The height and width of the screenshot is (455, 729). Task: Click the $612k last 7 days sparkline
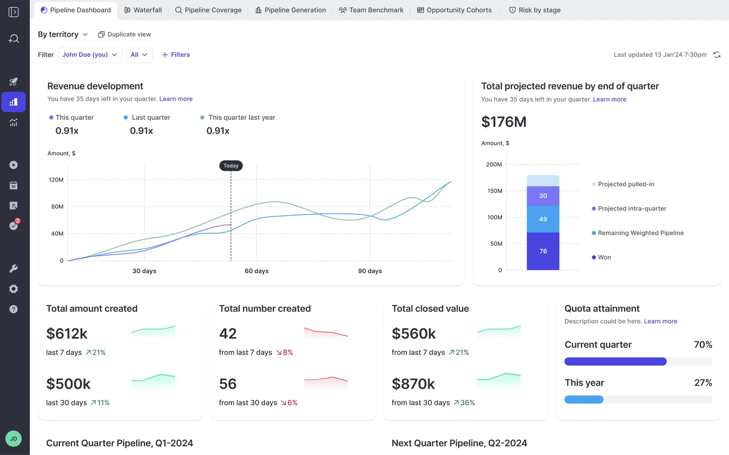[x=153, y=332]
